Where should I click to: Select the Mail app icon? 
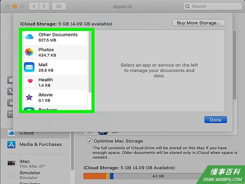29,67
